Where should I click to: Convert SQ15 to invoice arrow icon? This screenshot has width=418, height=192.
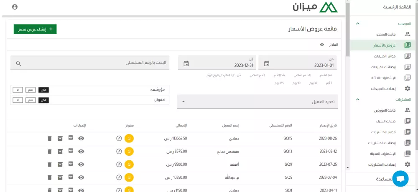(x=119, y=138)
